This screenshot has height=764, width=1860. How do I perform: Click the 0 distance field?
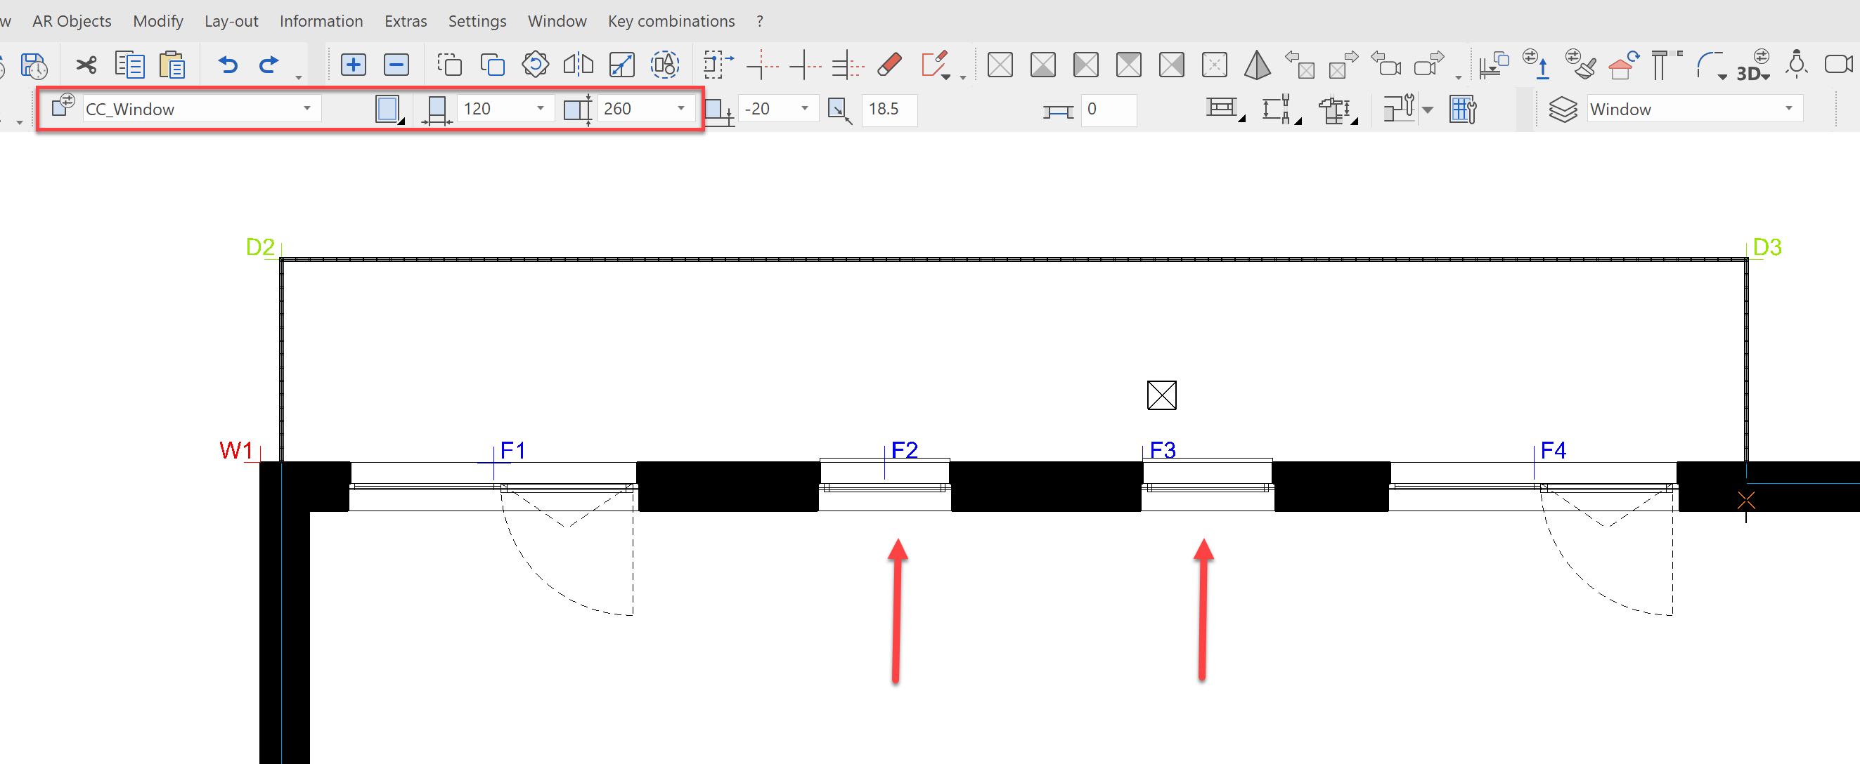(x=1109, y=109)
